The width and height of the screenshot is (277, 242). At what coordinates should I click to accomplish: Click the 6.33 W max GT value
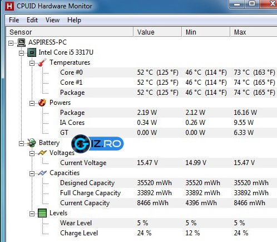[244, 133]
